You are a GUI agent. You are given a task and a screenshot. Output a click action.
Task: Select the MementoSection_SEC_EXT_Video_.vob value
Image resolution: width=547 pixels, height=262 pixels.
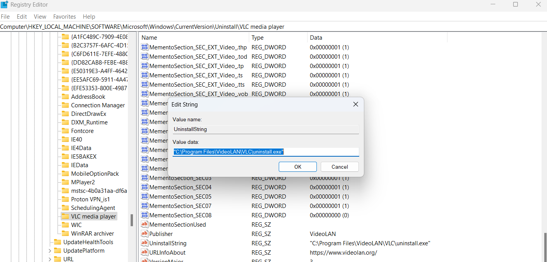point(199,94)
